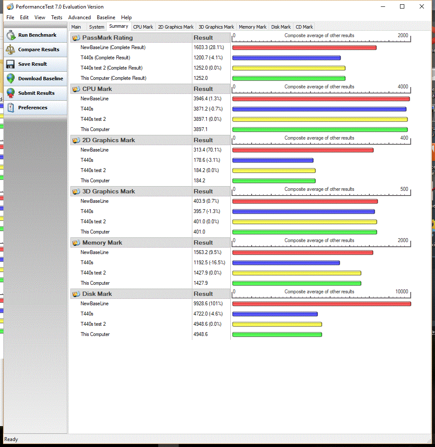Click the Preferences button label
Screen dimensions: 435x447
pos(33,108)
